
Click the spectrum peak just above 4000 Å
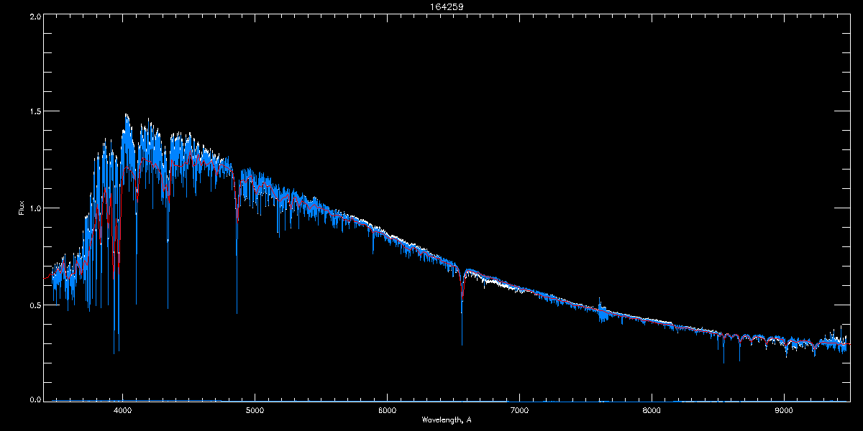pos(127,116)
